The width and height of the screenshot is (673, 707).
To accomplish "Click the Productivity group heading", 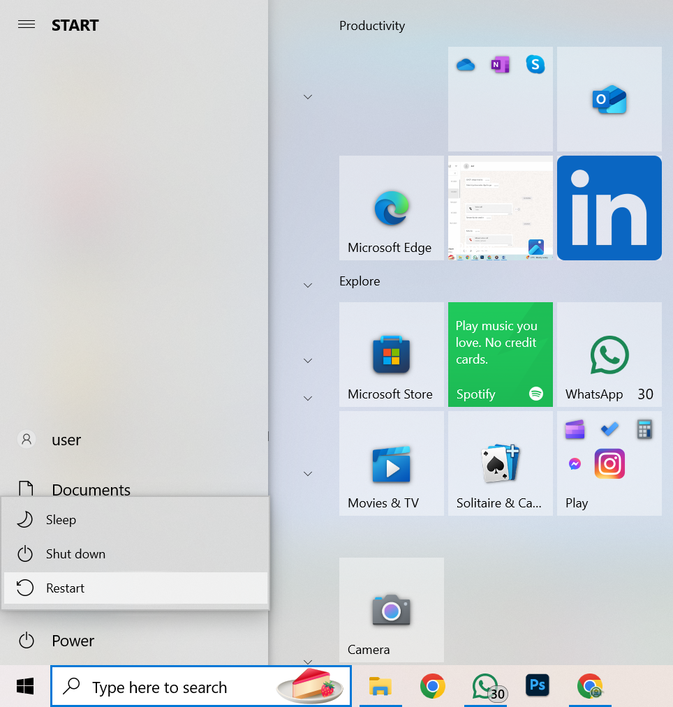I will (372, 26).
